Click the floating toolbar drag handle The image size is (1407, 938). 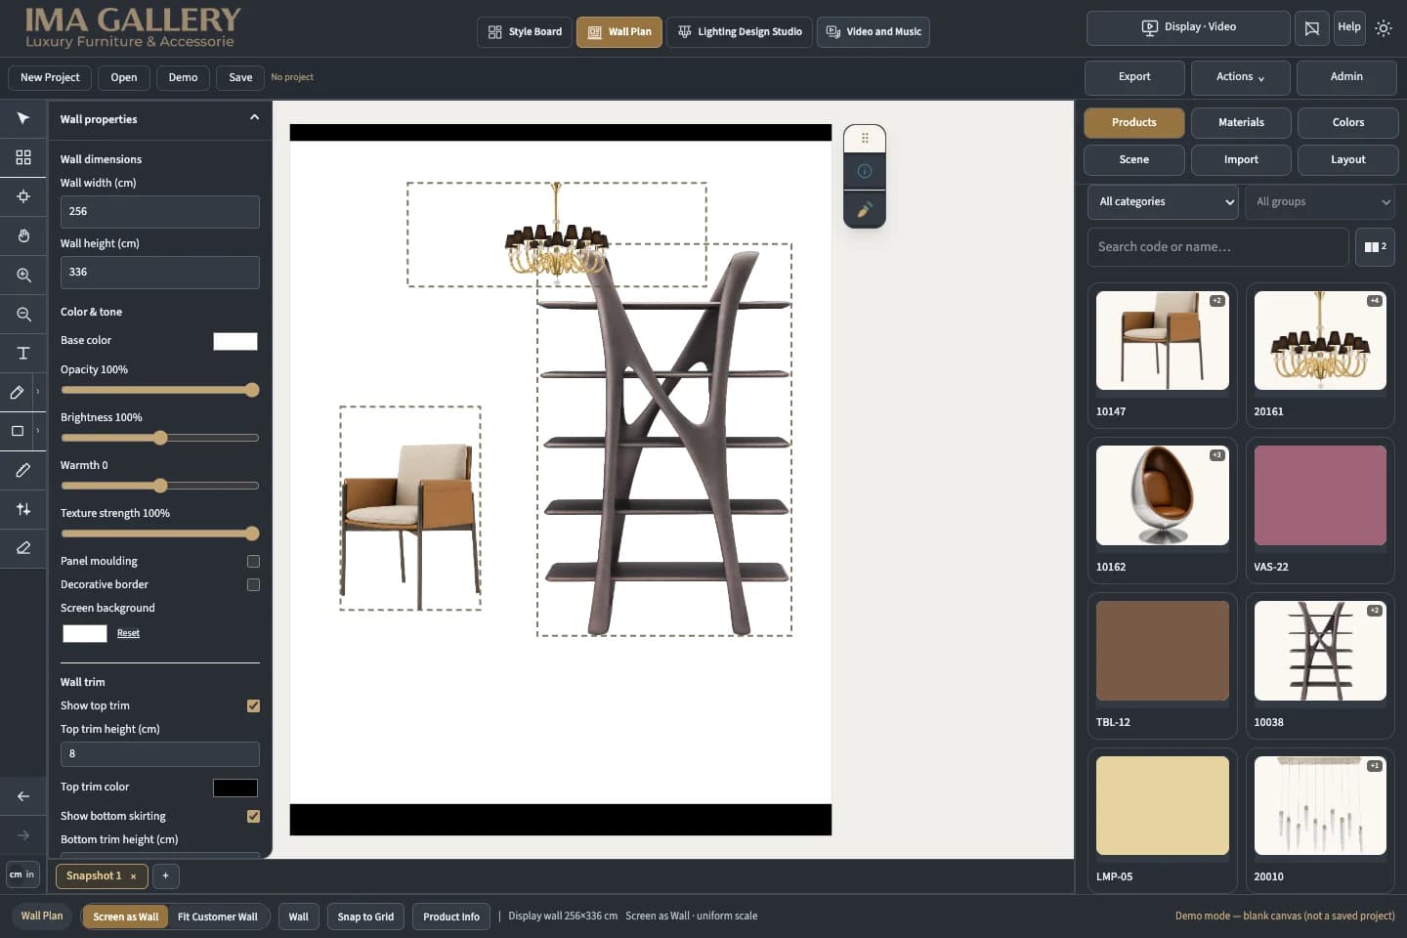865,138
